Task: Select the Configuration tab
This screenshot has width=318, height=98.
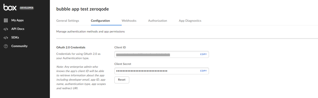Action: click(100, 21)
